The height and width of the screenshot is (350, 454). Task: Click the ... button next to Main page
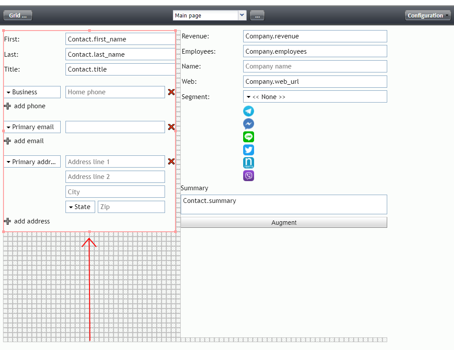click(x=257, y=15)
